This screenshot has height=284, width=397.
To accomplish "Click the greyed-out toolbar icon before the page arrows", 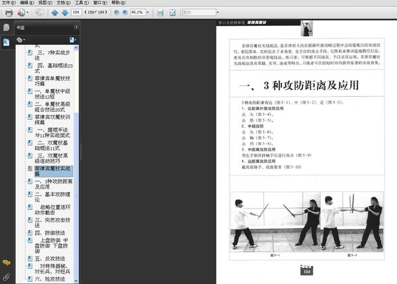I will tap(39, 12).
